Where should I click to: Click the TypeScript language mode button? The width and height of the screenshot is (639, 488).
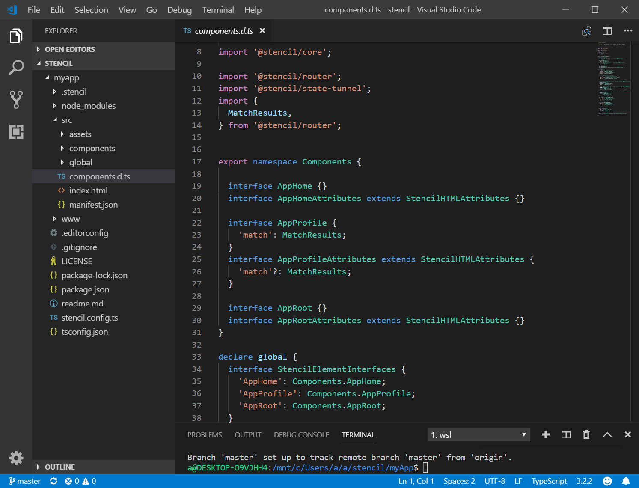click(549, 481)
